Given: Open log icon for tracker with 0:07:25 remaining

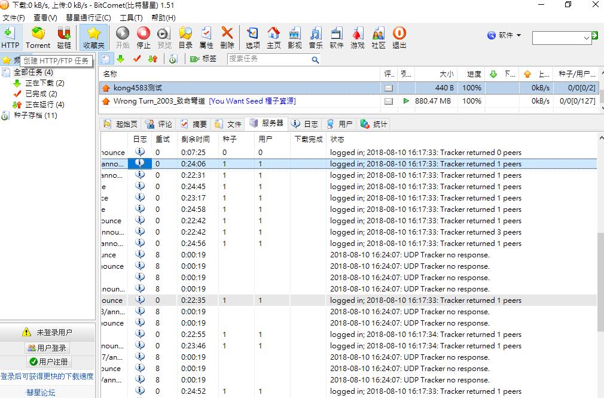Looking at the screenshot, I should (x=140, y=152).
